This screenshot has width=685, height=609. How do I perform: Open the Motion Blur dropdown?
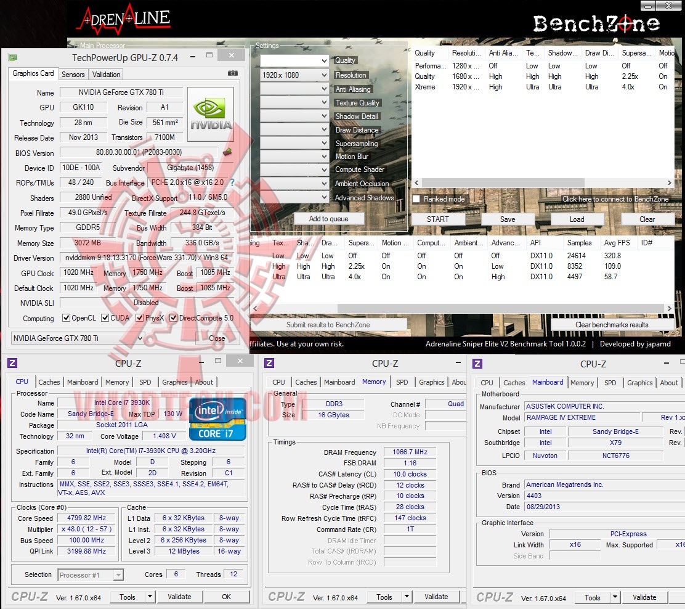coord(294,157)
